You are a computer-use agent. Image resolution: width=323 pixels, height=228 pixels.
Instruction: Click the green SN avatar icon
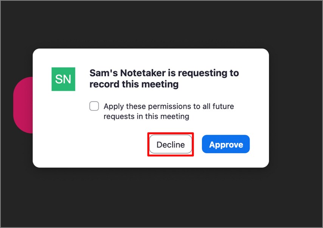63,79
